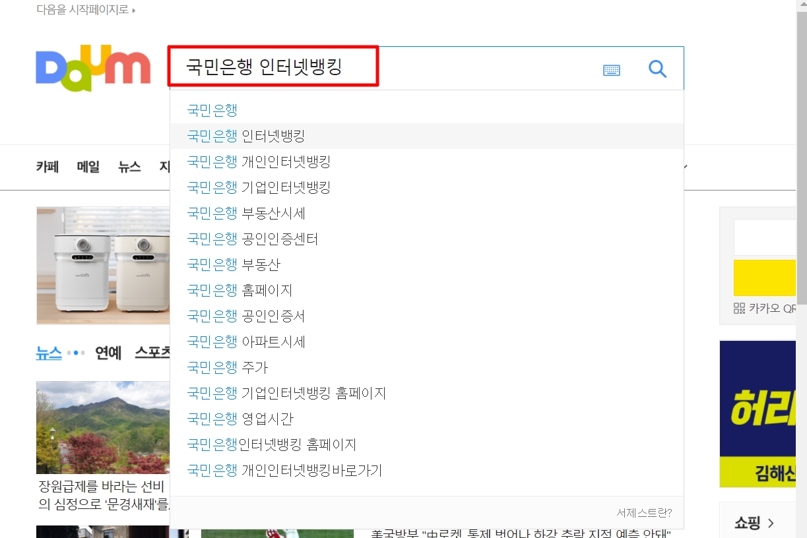
Task: Open the 카페 menu item
Action: (x=48, y=167)
